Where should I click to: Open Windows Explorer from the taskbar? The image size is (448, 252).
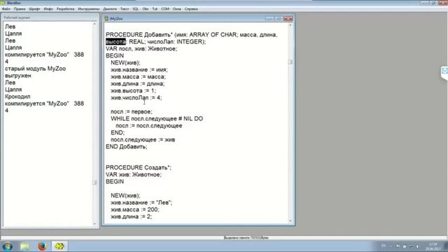point(25,246)
